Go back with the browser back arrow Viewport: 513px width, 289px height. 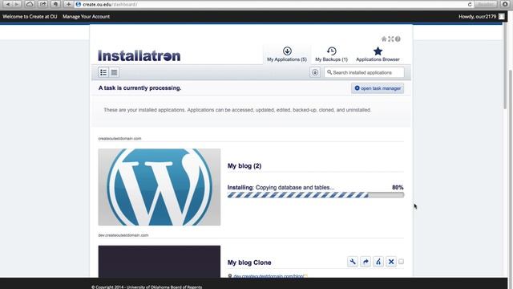[x=8, y=4]
